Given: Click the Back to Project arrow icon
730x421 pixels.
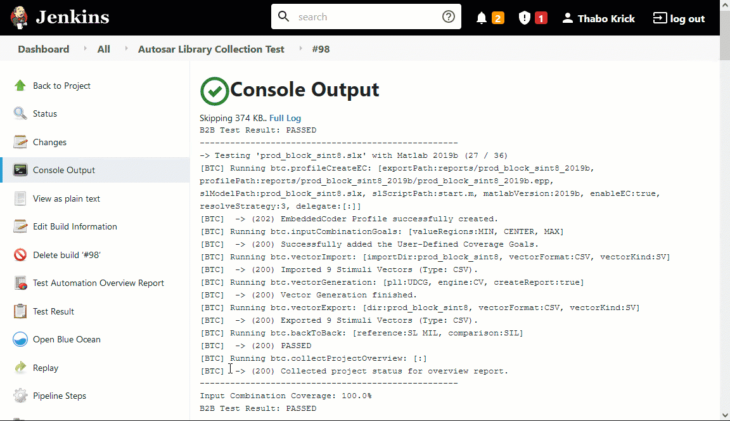Looking at the screenshot, I should click(x=20, y=85).
